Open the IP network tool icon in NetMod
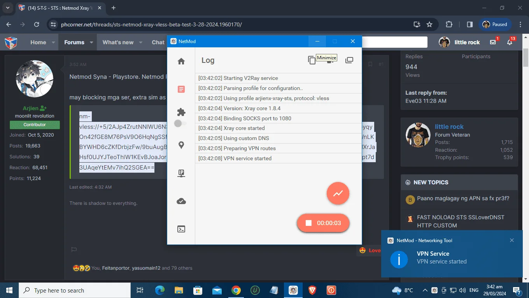Screen dimensions: 529x298 181,173
